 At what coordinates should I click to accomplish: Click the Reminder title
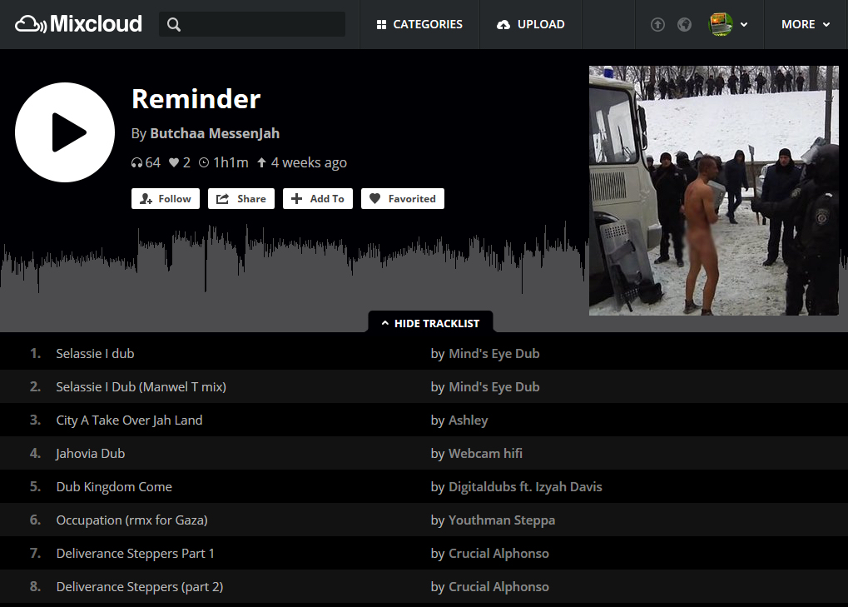[x=196, y=99]
